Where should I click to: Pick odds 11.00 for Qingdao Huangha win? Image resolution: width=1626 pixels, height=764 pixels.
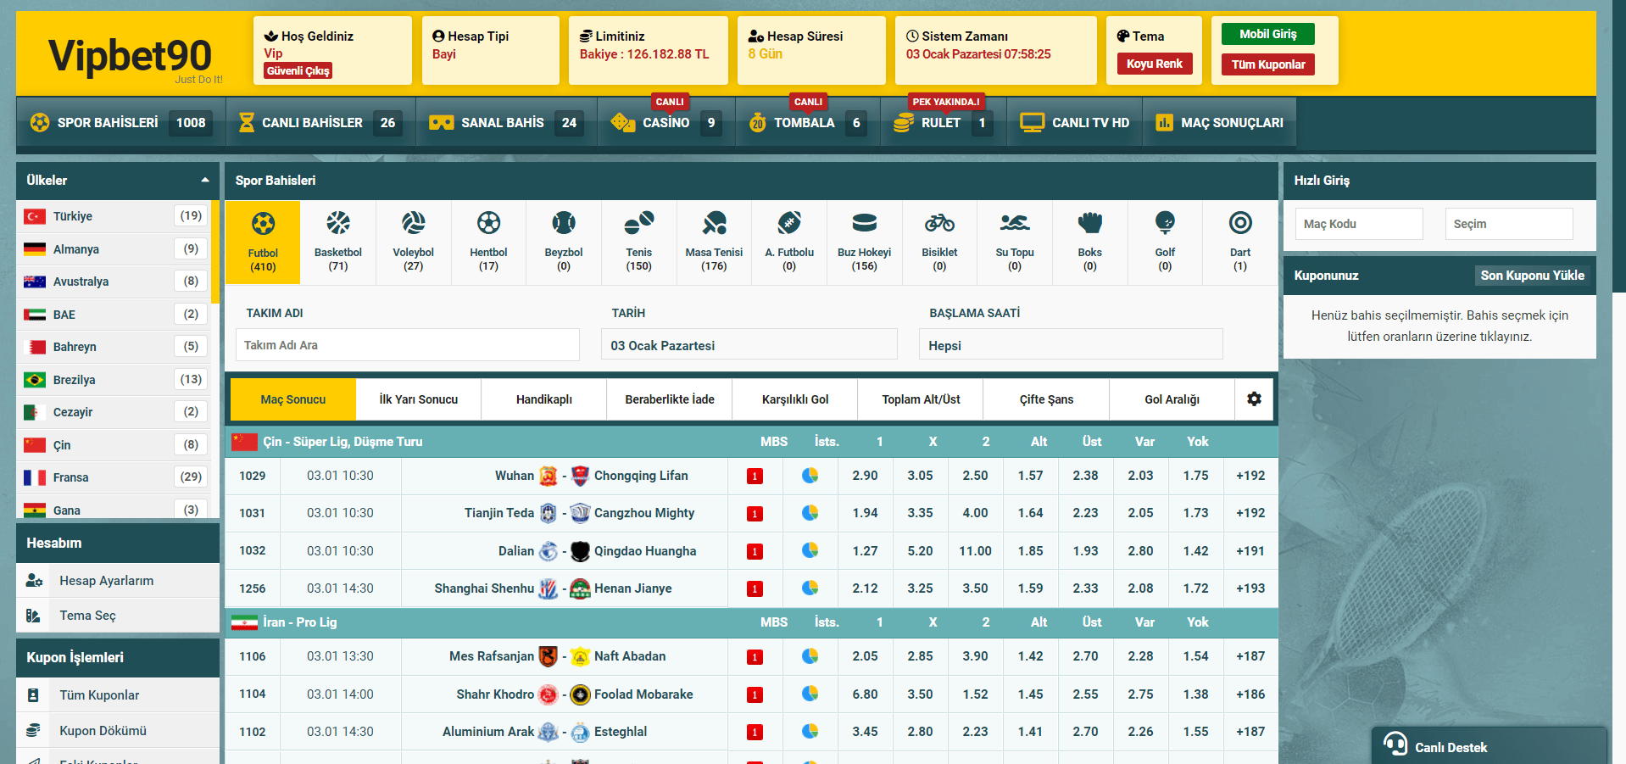[975, 550]
